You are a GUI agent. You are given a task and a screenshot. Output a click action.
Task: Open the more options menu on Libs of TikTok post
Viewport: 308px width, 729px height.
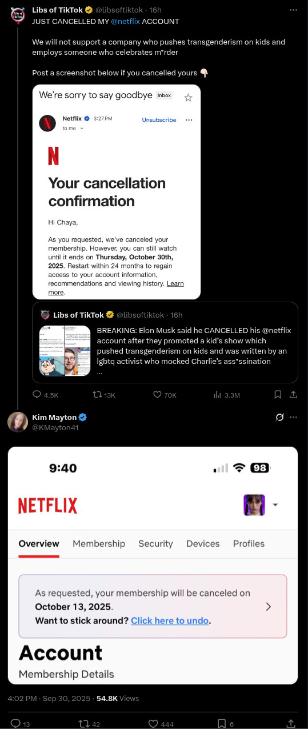pyautogui.click(x=293, y=10)
